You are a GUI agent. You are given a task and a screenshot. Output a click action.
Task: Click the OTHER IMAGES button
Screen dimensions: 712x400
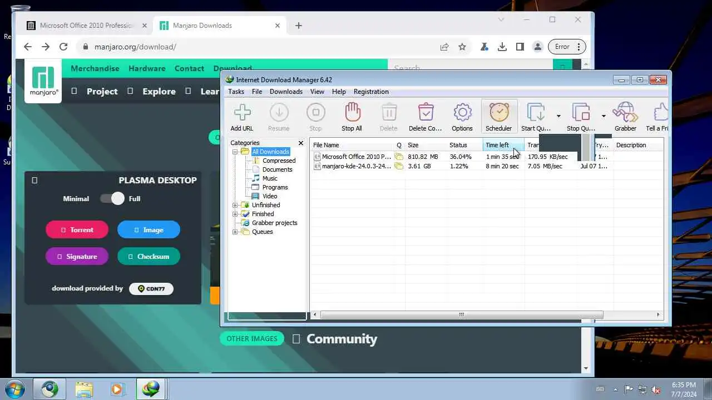pyautogui.click(x=252, y=339)
